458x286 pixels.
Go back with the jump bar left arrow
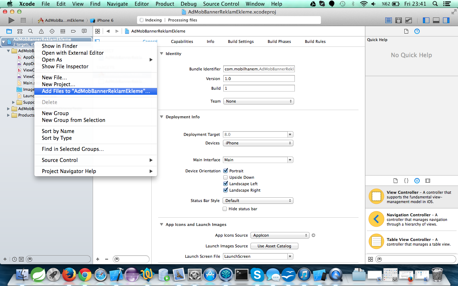[x=108, y=31]
